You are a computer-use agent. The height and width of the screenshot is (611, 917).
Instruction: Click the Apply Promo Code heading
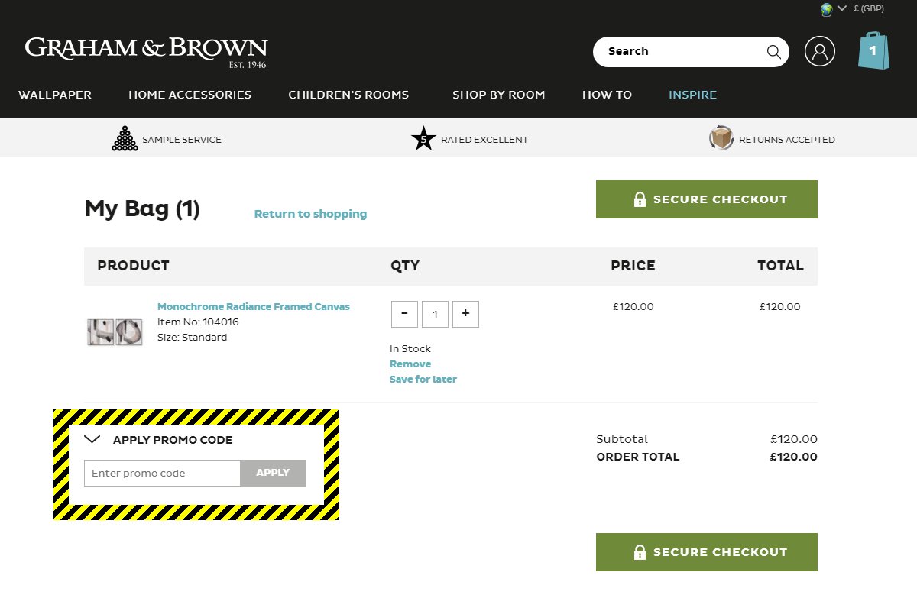[173, 440]
